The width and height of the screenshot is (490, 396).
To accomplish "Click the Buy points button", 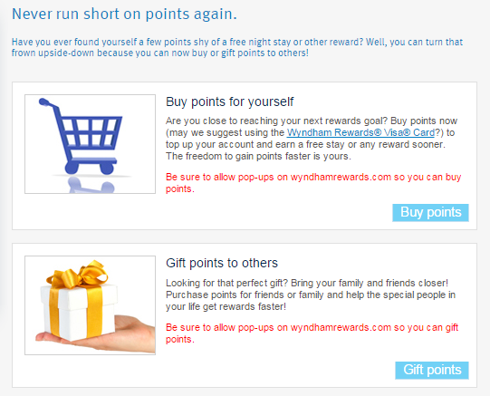I will tap(430, 213).
